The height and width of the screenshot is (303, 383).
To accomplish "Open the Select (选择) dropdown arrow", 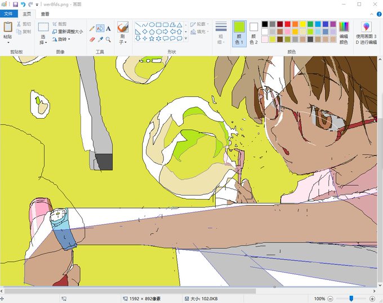I will [x=46, y=42].
